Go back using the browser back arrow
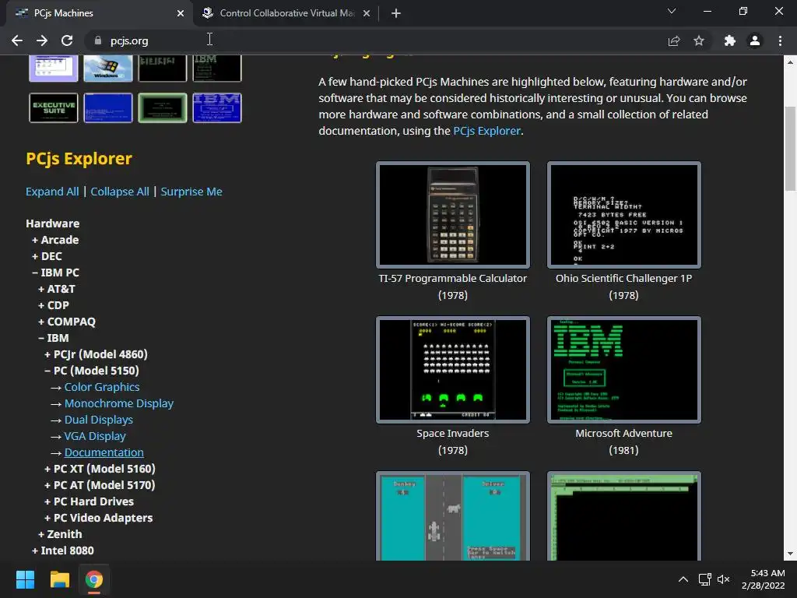 [x=17, y=40]
